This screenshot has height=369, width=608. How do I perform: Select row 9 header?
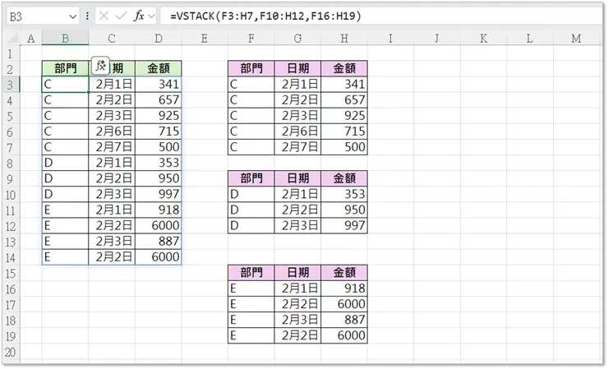click(11, 179)
